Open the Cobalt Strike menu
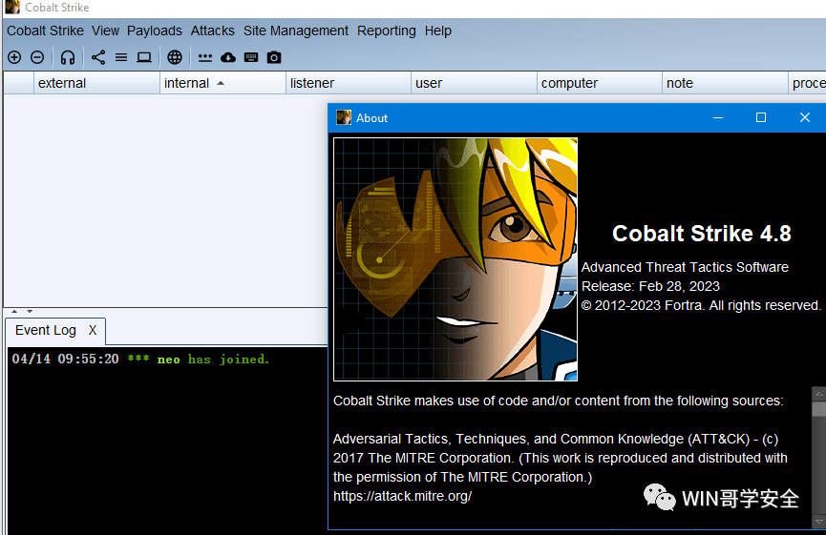Screen dimensions: 826x535 coord(45,31)
